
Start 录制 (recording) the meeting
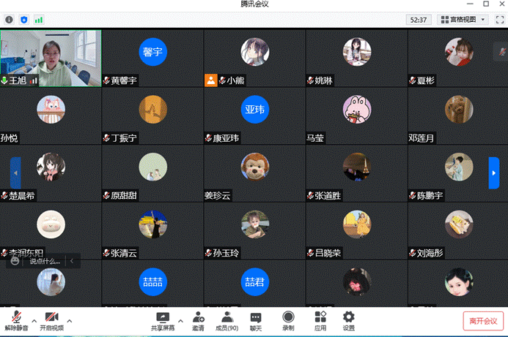pyautogui.click(x=288, y=320)
